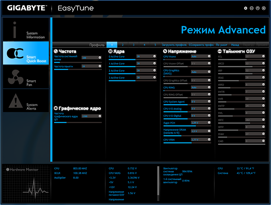The image size is (271, 205).
Task: Open settings gear in title bar
Action: point(245,8)
